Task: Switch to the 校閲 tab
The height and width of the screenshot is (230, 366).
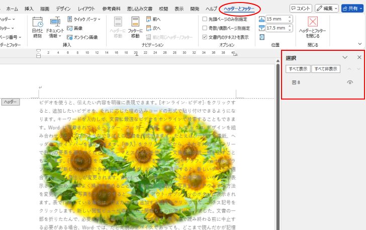Action: point(163,9)
